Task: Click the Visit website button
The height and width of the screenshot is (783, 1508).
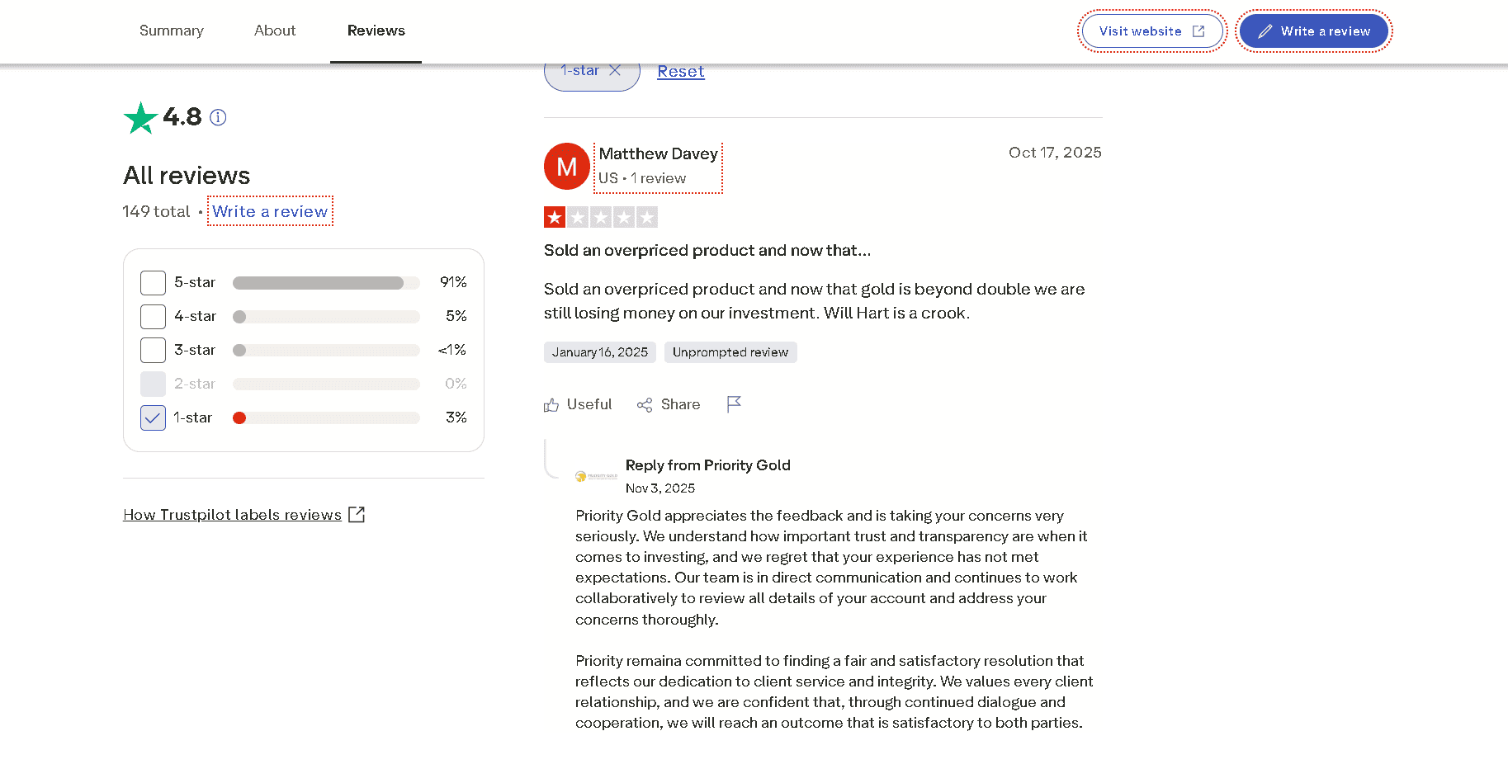Action: [x=1152, y=31]
